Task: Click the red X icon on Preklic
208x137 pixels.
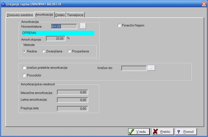Action: [155, 131]
